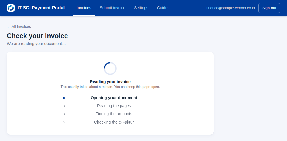Screen dimensions: 287x141
Task: Click the IT SGI portal logo icon
Action: pos(11,8)
